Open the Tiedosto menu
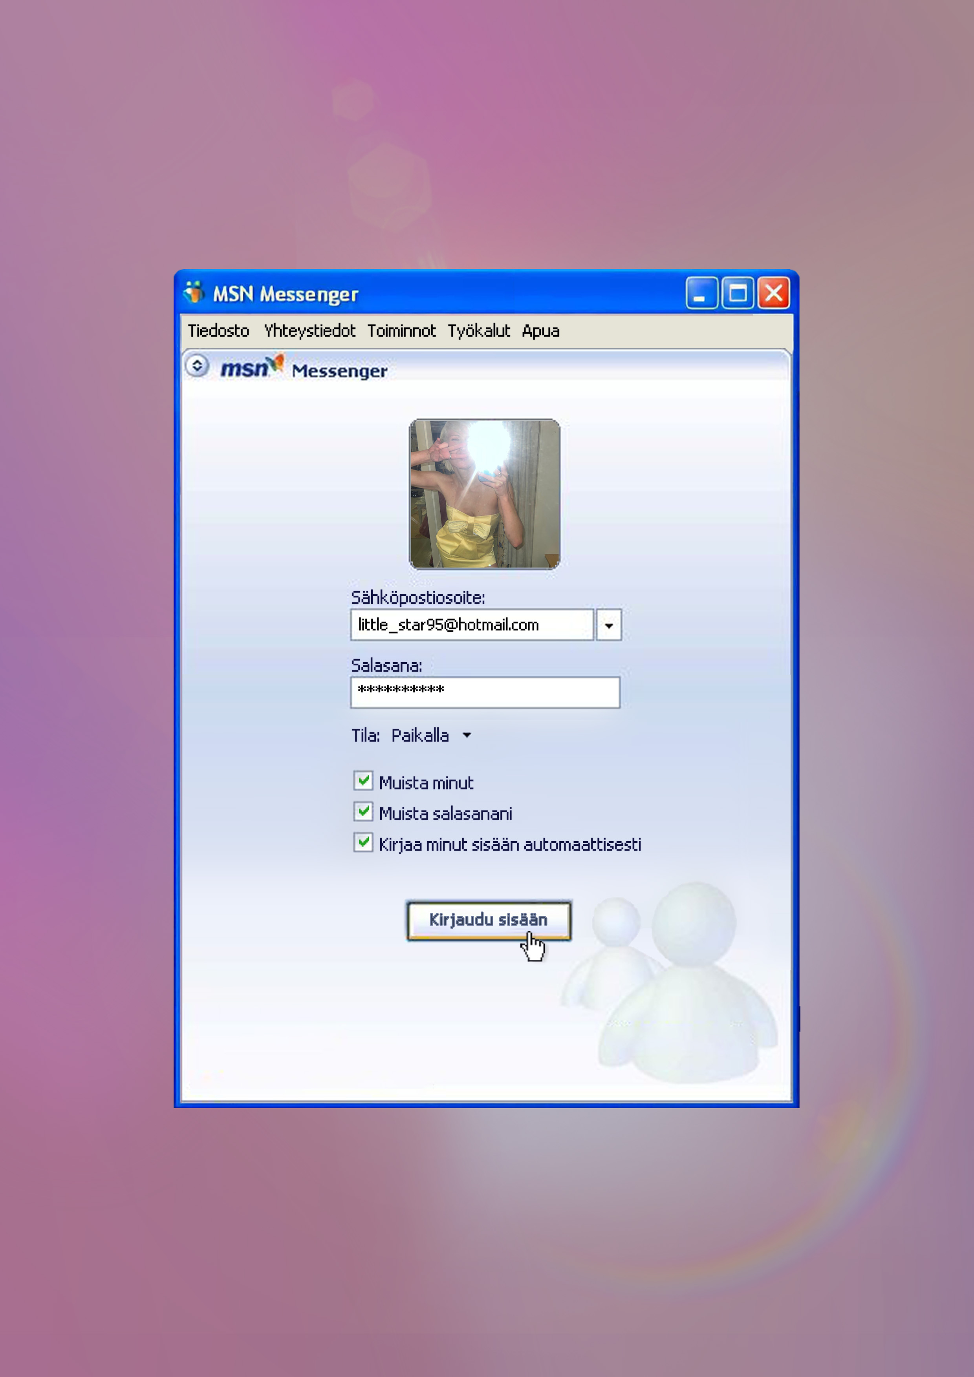 (218, 331)
